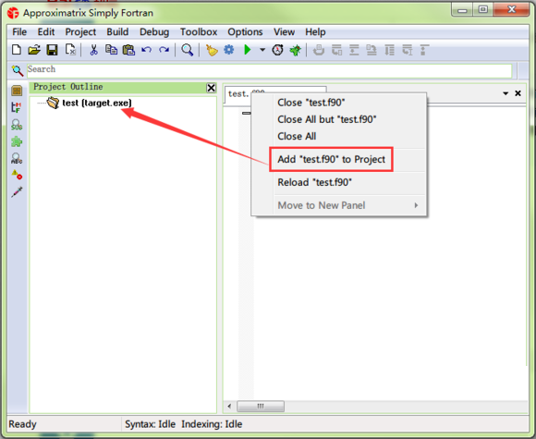Open a file with the folder icon
536x439 pixels.
pyautogui.click(x=34, y=50)
